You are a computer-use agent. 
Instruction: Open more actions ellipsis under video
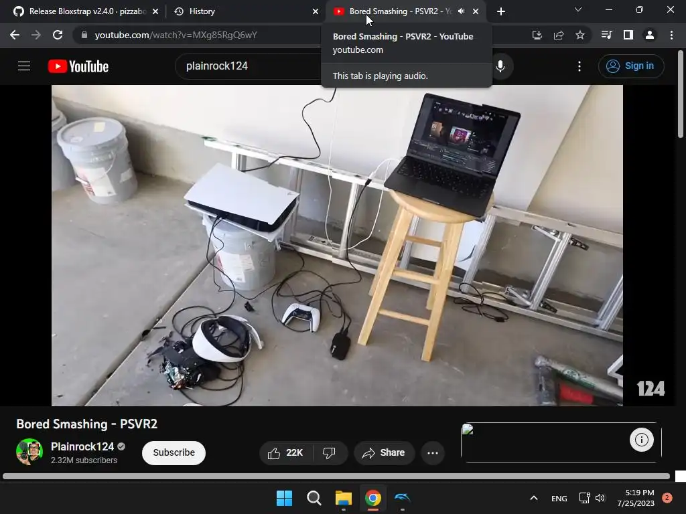pos(433,453)
